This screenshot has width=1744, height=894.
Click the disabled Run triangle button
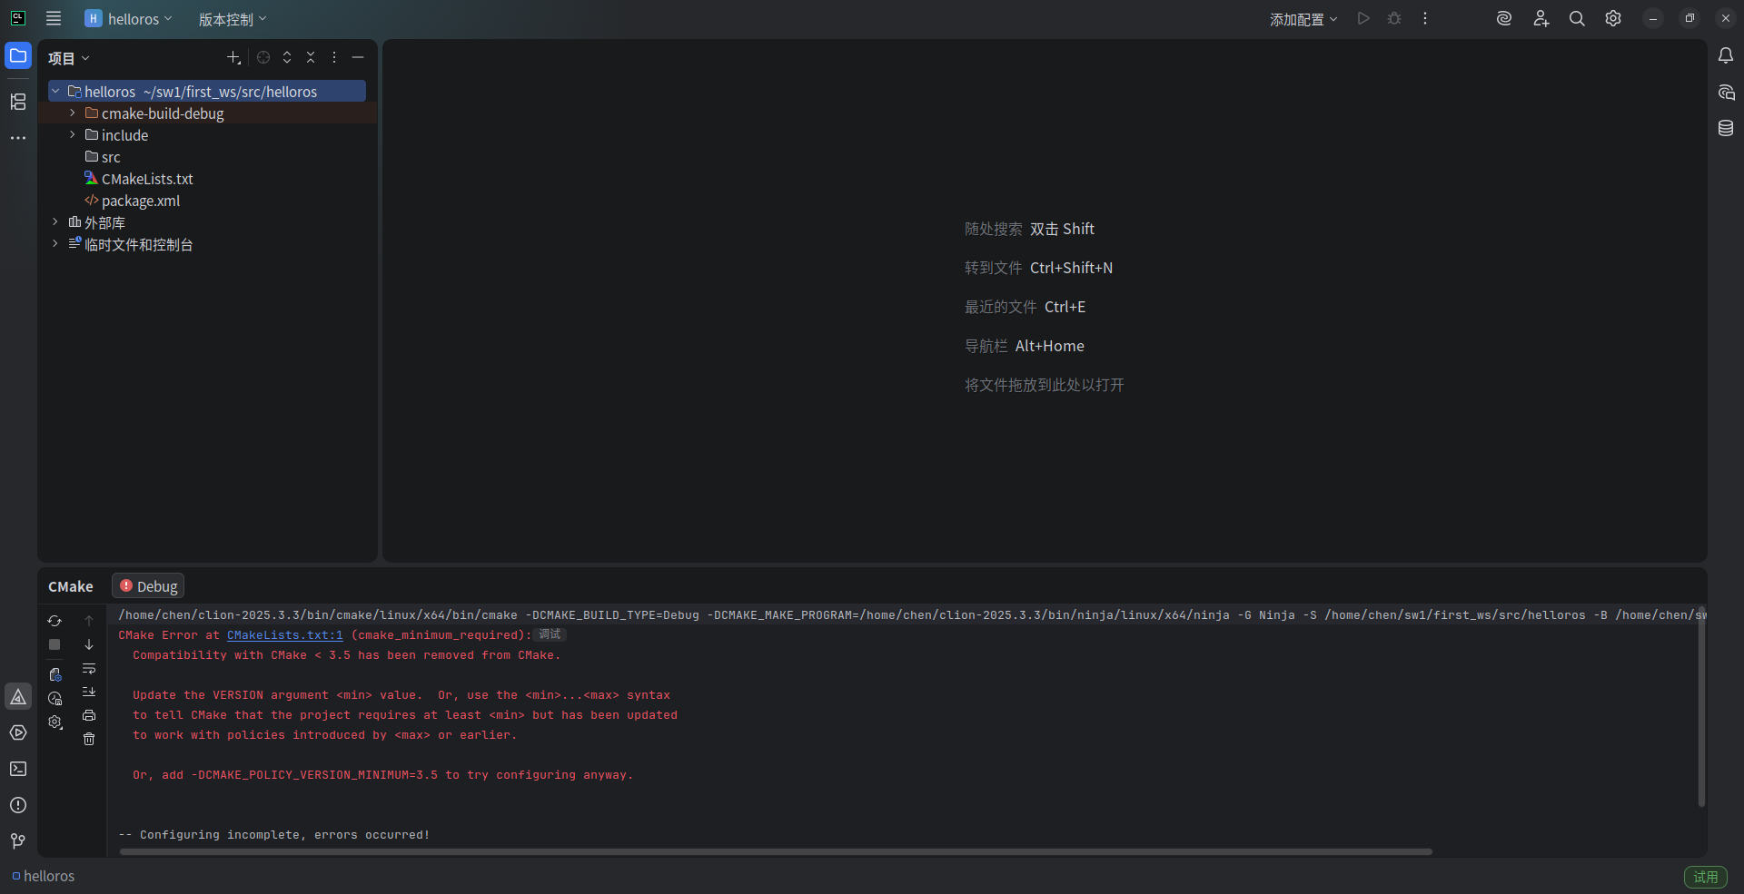click(x=1363, y=18)
